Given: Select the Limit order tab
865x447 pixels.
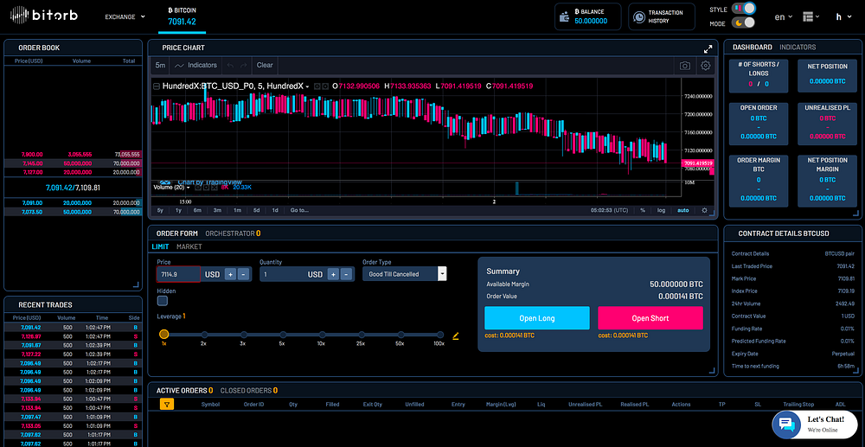Looking at the screenshot, I should tap(160, 246).
